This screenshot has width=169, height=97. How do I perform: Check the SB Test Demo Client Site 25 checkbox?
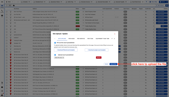(x=7, y=69)
